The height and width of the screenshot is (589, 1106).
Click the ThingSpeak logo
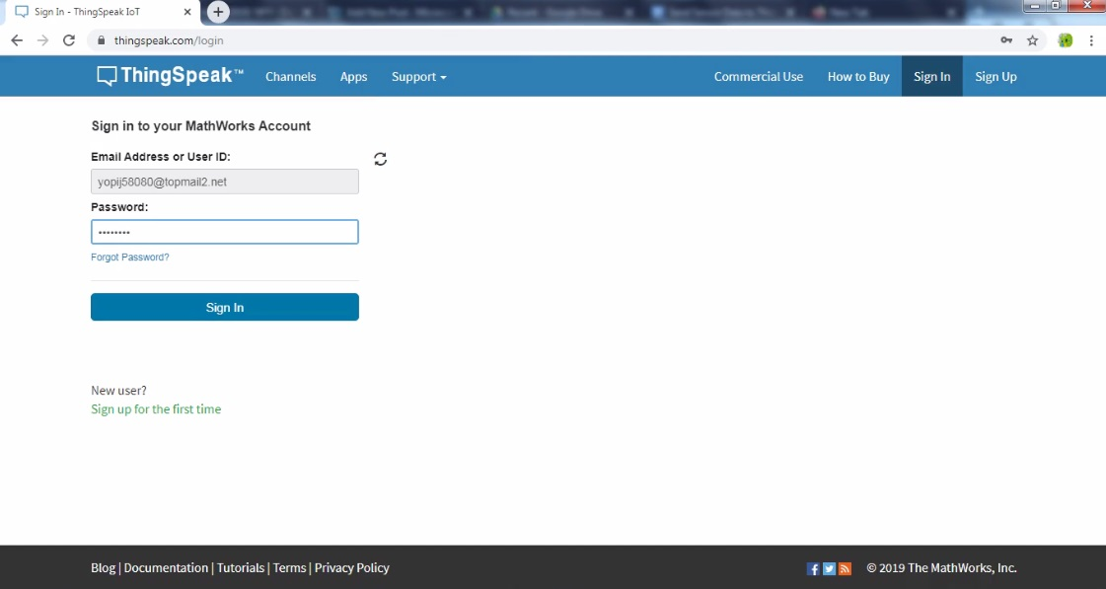[170, 76]
